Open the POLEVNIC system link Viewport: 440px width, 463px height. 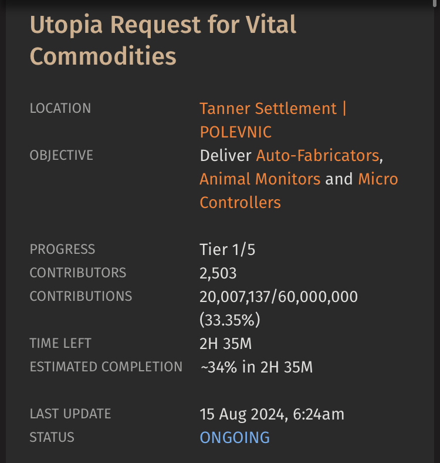pos(236,132)
